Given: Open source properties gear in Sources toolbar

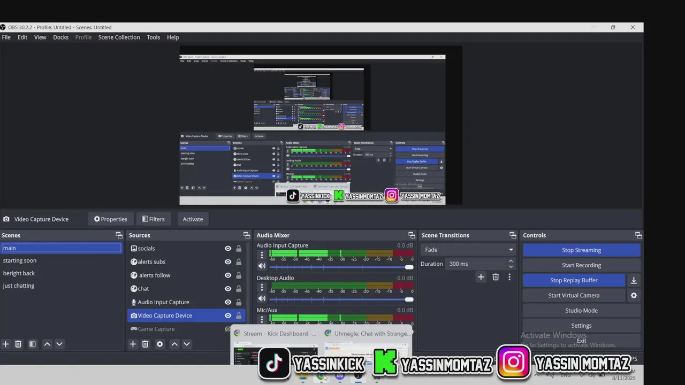Looking at the screenshot, I should [159, 344].
